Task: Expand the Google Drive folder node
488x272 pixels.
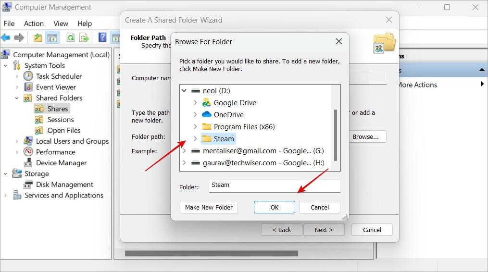Action: (x=195, y=102)
